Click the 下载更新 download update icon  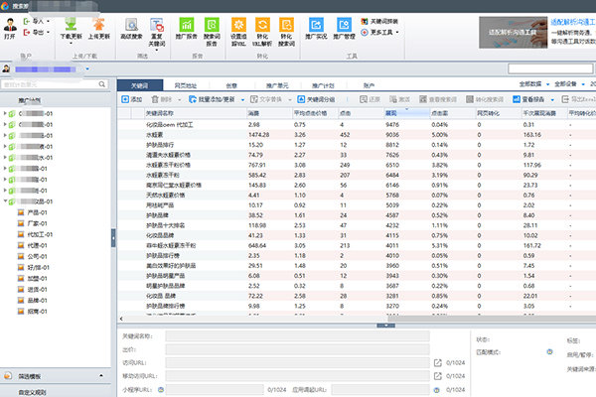(x=71, y=28)
